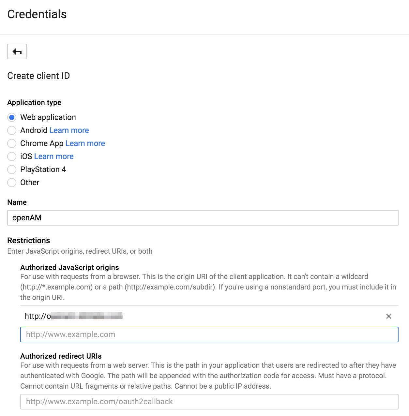Pick iOS as the application type
This screenshot has height=416, width=409.
click(x=12, y=156)
